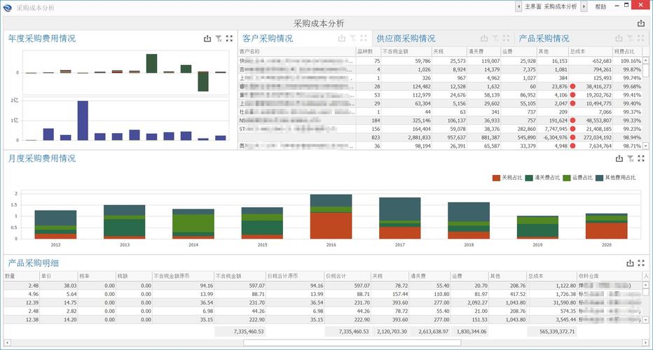Open the 帮助 menu
This screenshot has height=350, width=653.
click(600, 7)
